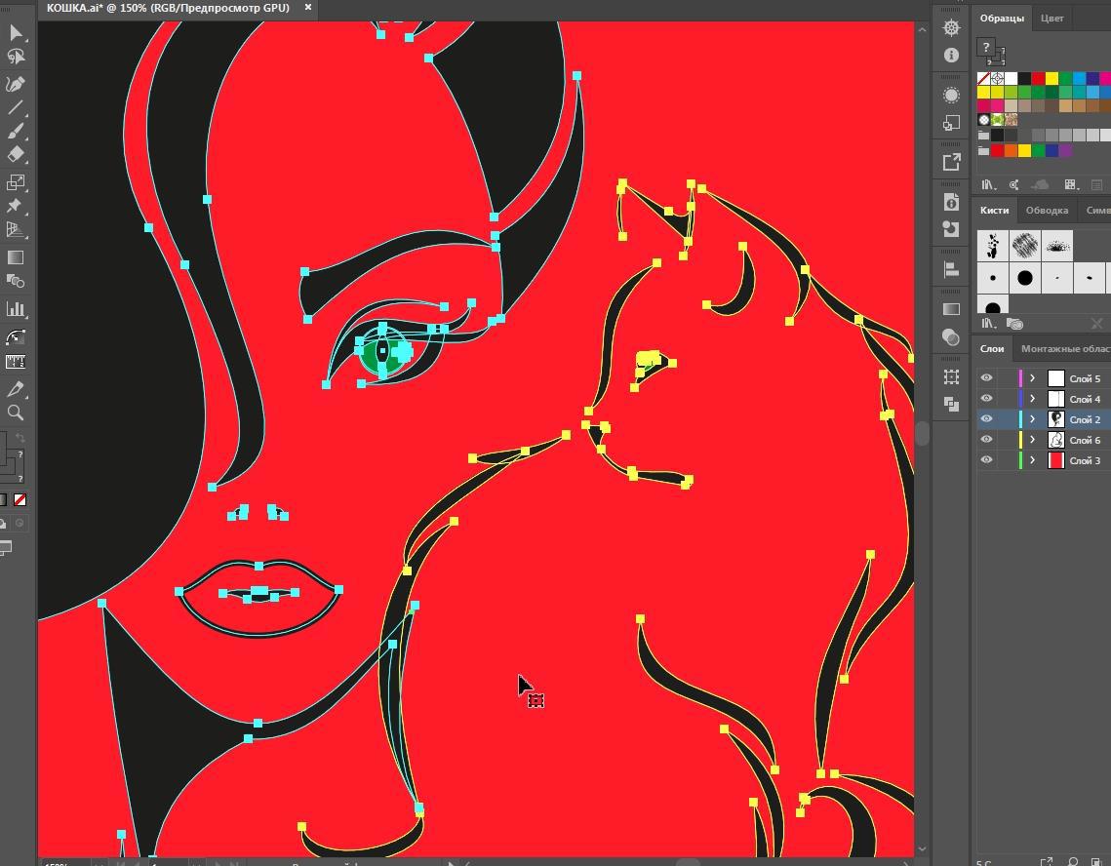The width and height of the screenshot is (1111, 866).
Task: Pick the Eraser tool
Action: [16, 154]
